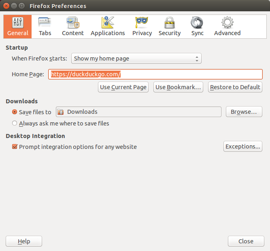Viewport: 270px width, 251px height.
Task: Click Restore to Default button
Action: (235, 87)
